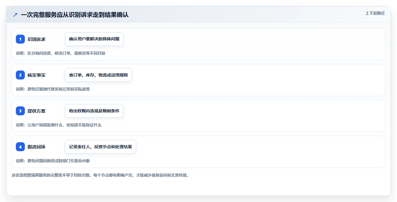Select the 查订单、库存、物流或适用规则 chip

pos(98,75)
